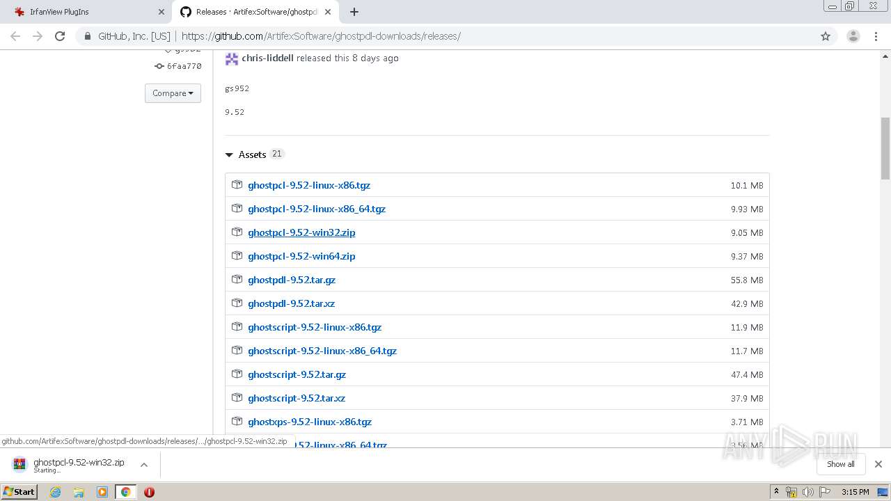This screenshot has height=501, width=891.
Task: Click package icon beside ghostxps-9.52-linux-x86.tgz
Action: click(237, 421)
